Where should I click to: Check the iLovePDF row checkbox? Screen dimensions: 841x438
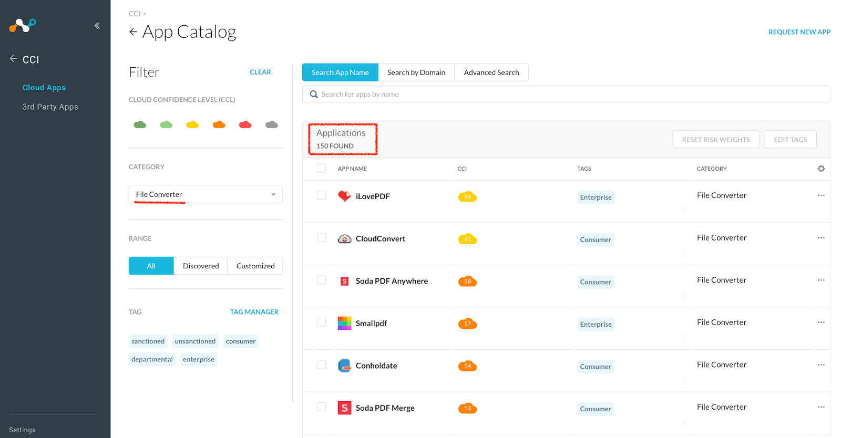(x=321, y=195)
